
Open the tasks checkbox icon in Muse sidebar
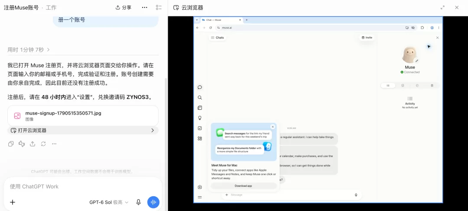click(200, 128)
